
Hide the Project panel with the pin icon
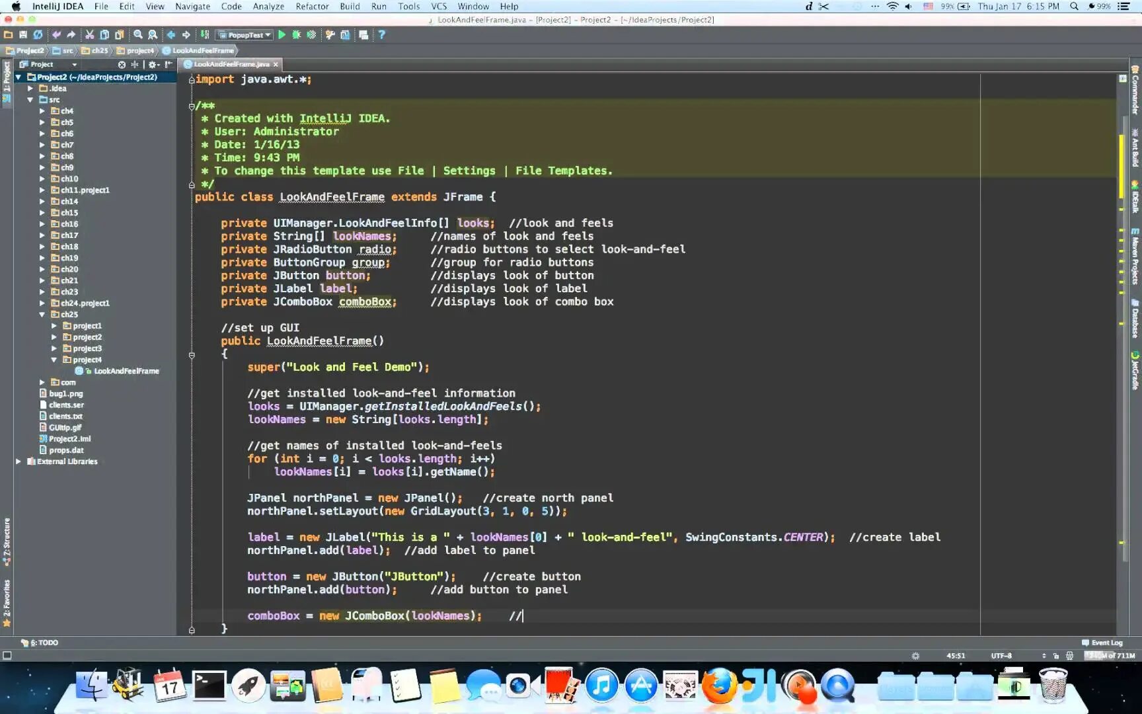[169, 65]
